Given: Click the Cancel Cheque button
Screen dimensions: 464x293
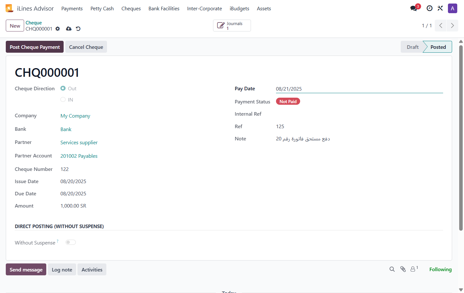Looking at the screenshot, I should (x=86, y=47).
